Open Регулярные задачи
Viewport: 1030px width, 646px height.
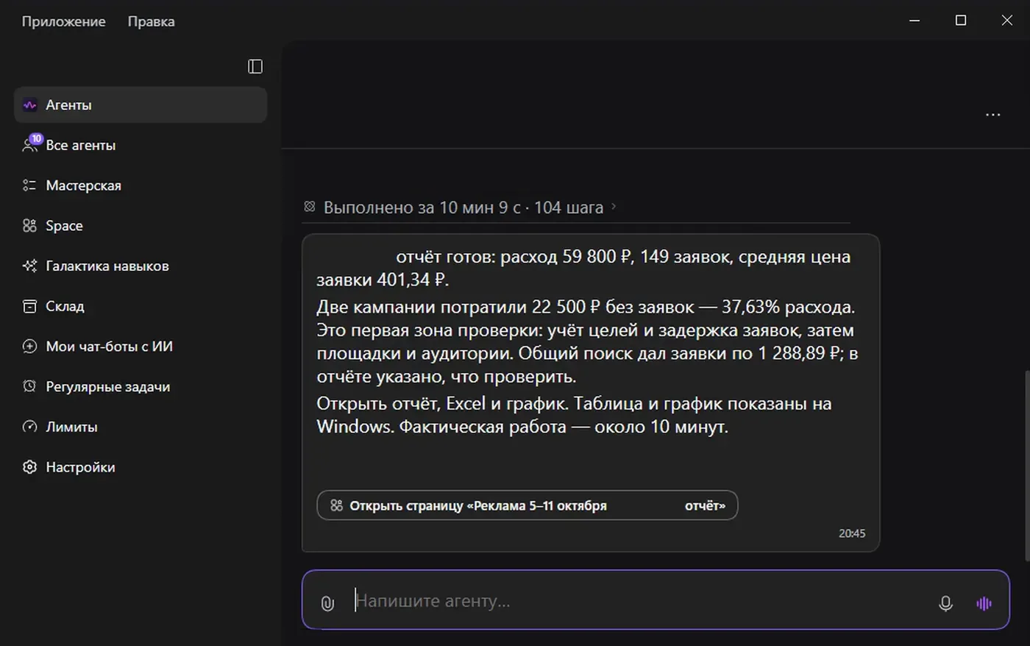coord(141,386)
